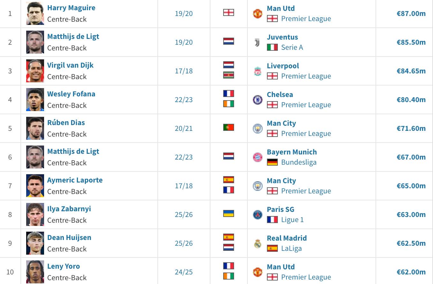Click the 25/26 season for Dean Huijsen
433x284 pixels.
pos(184,243)
